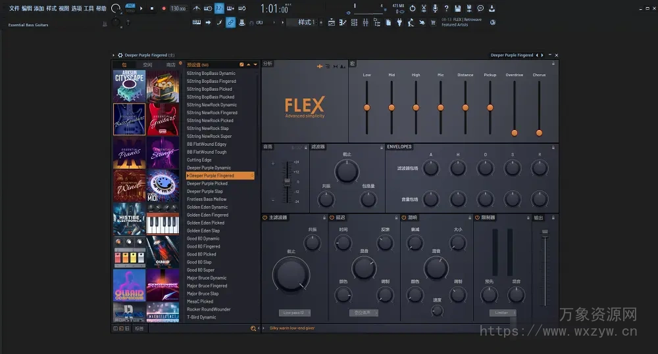Screen dimensions: 658x354
Task: Toggle loop recording icon in toolbar
Action: tap(242, 9)
